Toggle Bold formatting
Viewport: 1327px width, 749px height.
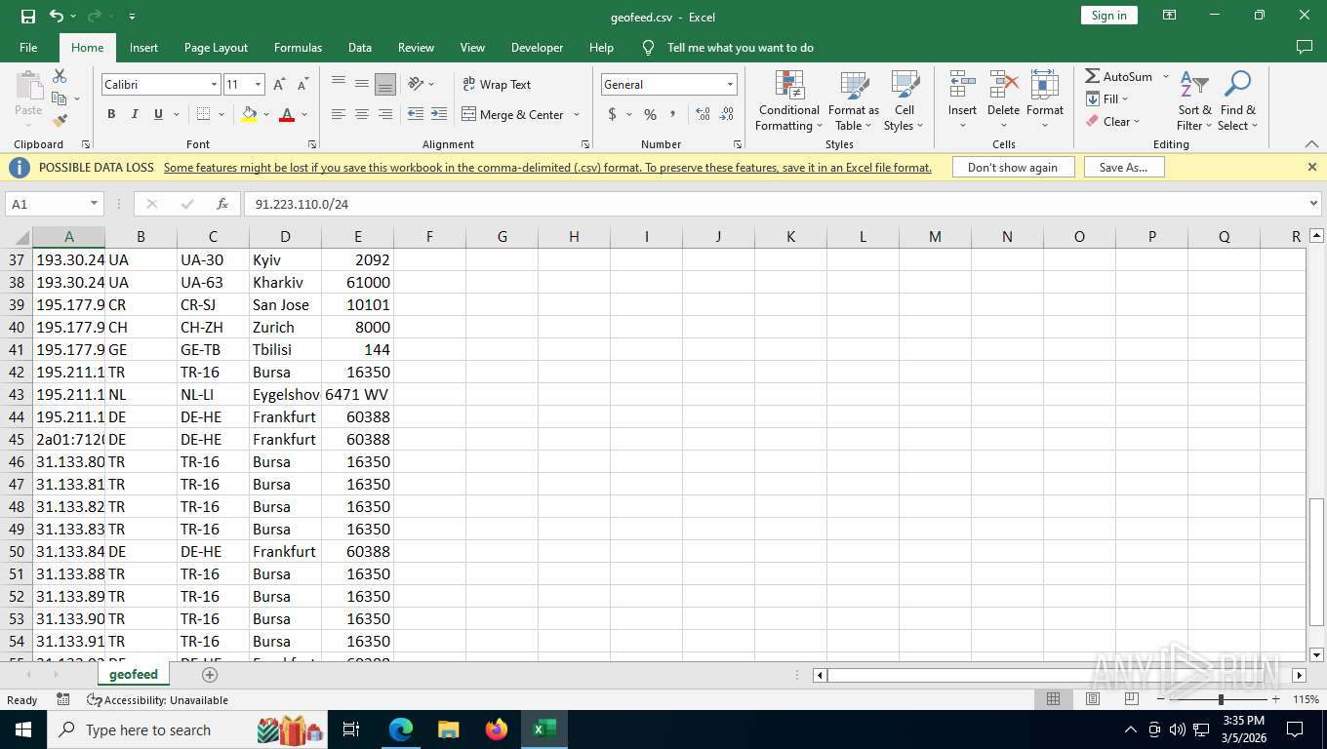tap(111, 114)
